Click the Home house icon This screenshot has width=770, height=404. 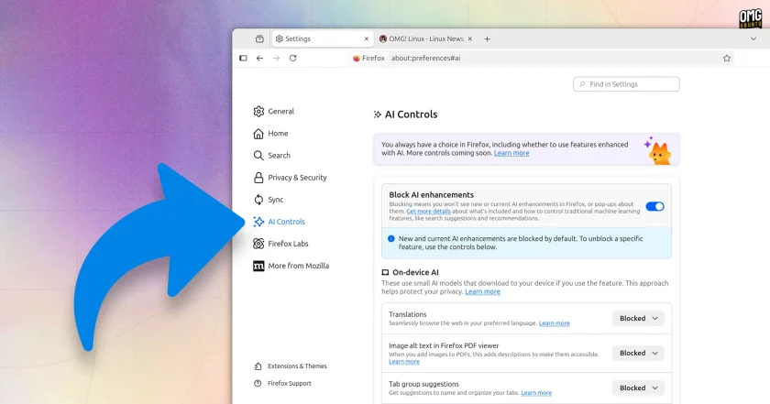[258, 134]
